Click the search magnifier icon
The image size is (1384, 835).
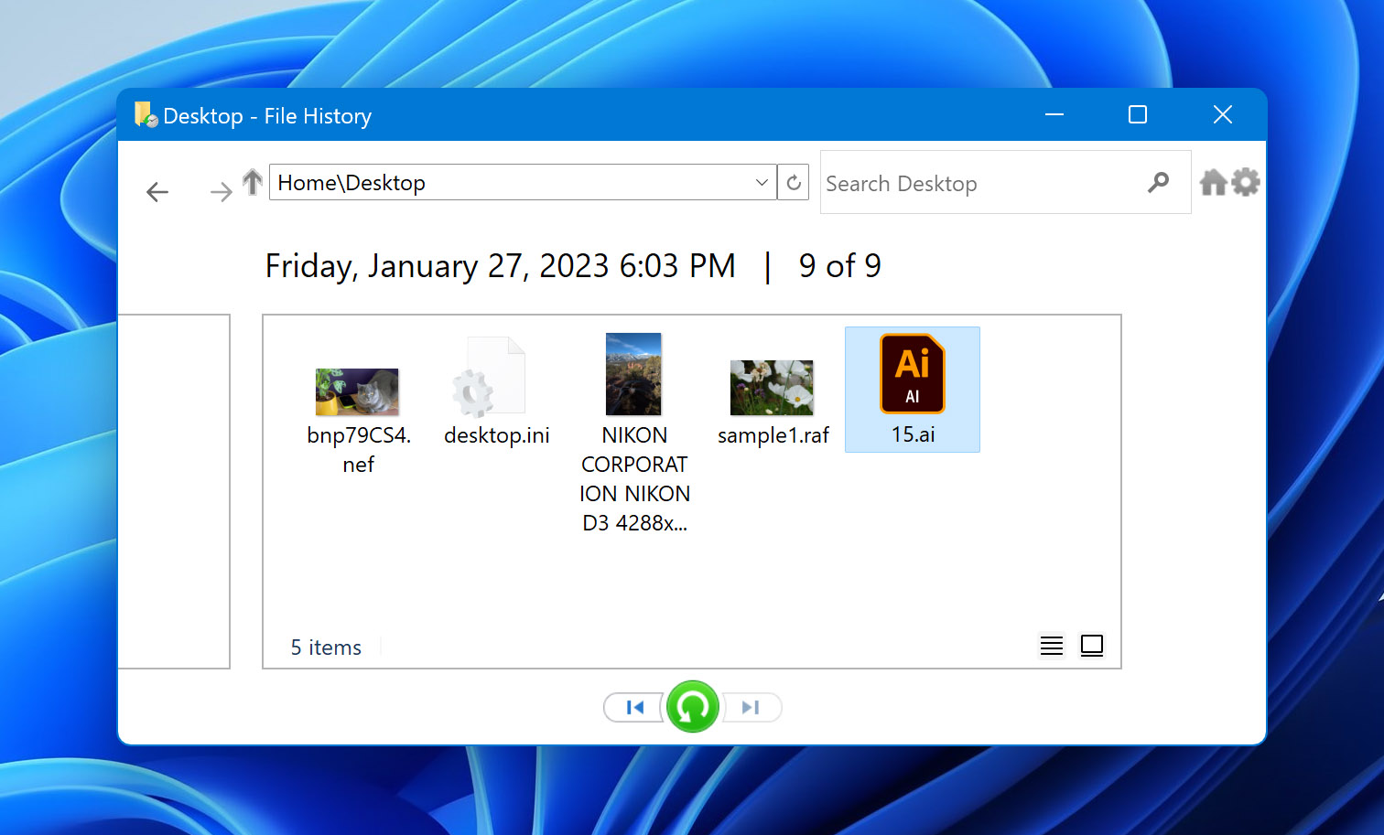pos(1158,183)
